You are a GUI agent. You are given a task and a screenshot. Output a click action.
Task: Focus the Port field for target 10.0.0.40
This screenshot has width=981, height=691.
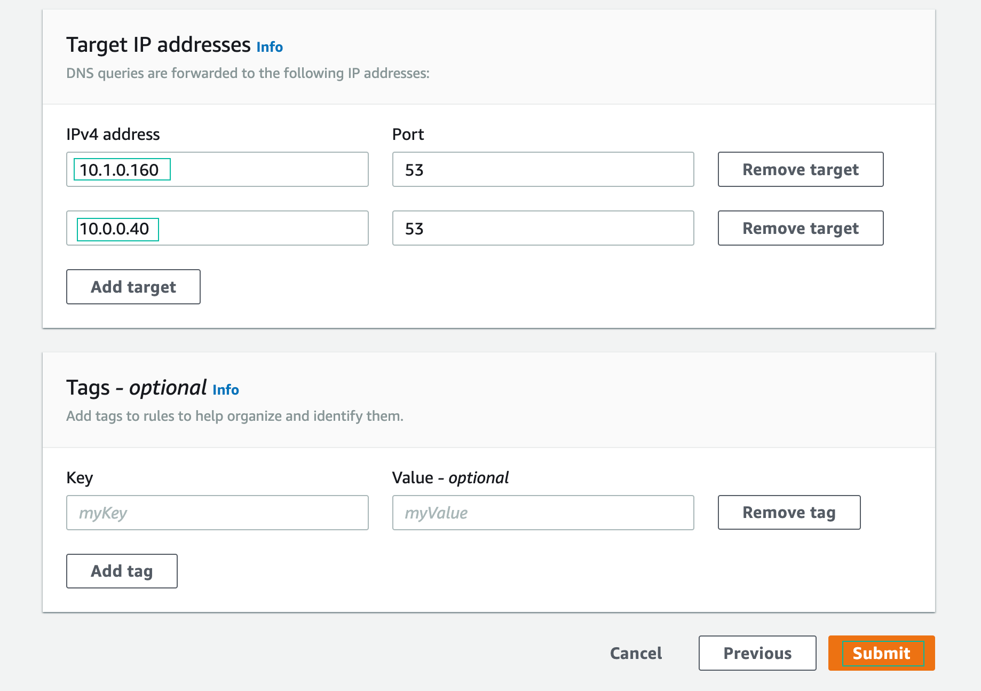(x=542, y=229)
